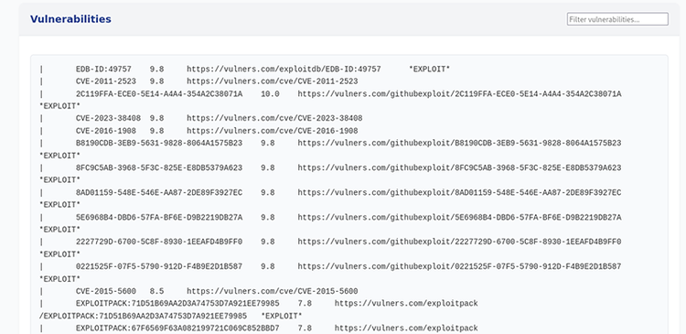Viewport: 686px width, 334px height.
Task: Select the CVE-2023-38408 identifier
Action: click(x=108, y=119)
